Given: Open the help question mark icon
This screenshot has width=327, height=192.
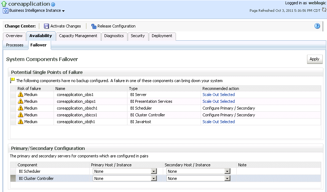Looking at the screenshot, I should pyautogui.click(x=317, y=26).
